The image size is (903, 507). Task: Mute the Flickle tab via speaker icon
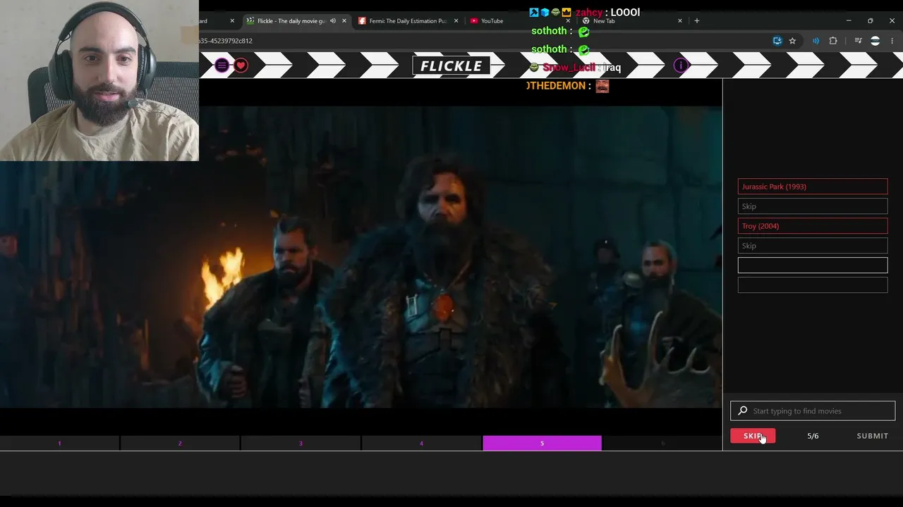[333, 21]
